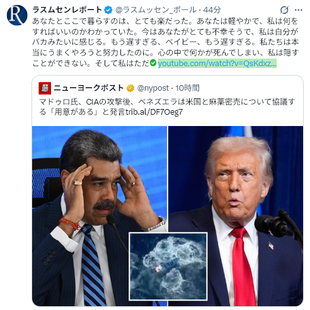Click the Rasmussen Reports 'R' profile avatar

point(17,15)
